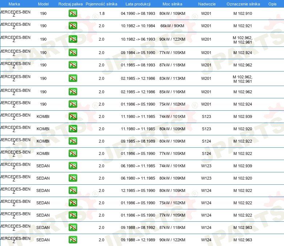Image resolution: width=284 pixels, height=246 pixels.
Task: Click power value 87kW / 118KM in 190 row
Action: click(x=172, y=65)
